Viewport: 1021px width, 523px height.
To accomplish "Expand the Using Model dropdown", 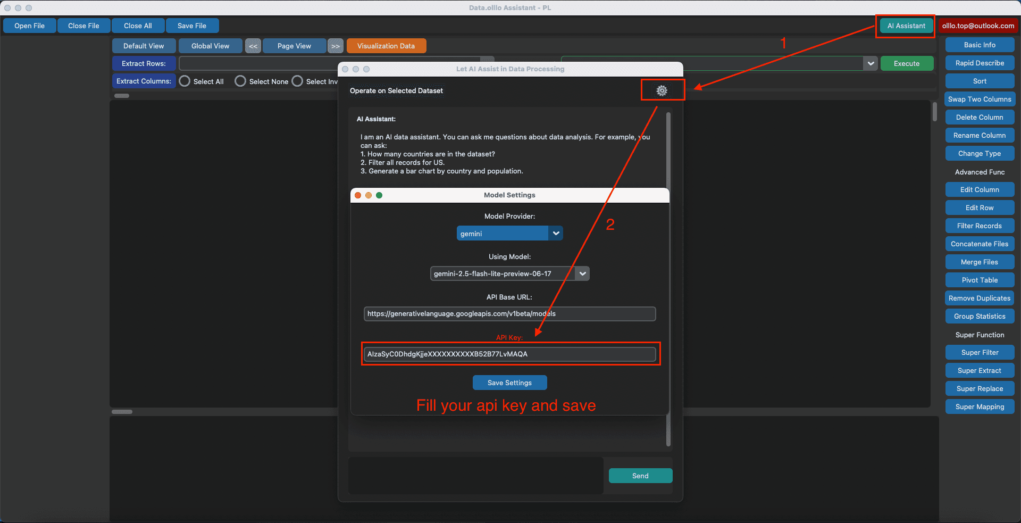I will [582, 273].
